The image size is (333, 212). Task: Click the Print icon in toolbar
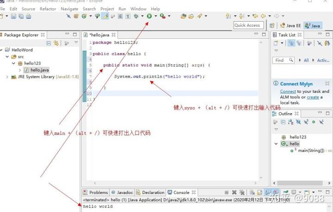click(x=29, y=16)
